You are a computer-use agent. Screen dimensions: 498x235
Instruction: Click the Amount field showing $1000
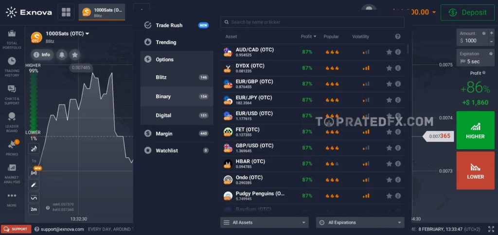coord(472,37)
